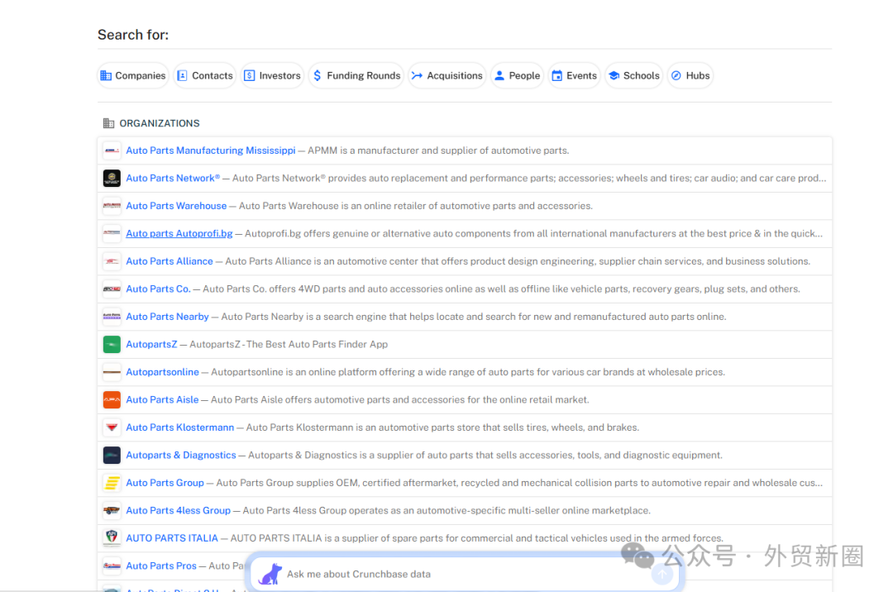Click the Auto Parts Pros logo
This screenshot has height=592, width=893.
point(112,566)
